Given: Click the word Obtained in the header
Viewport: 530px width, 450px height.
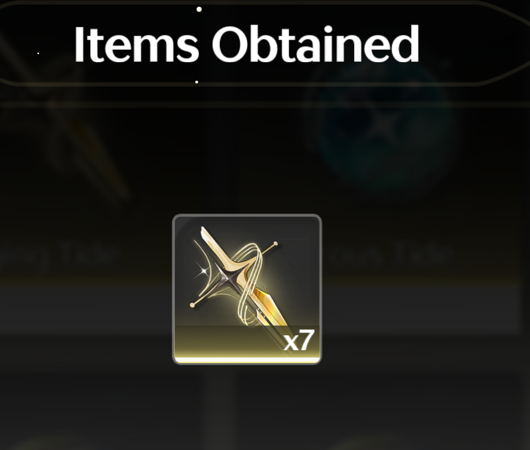Looking at the screenshot, I should (316, 45).
